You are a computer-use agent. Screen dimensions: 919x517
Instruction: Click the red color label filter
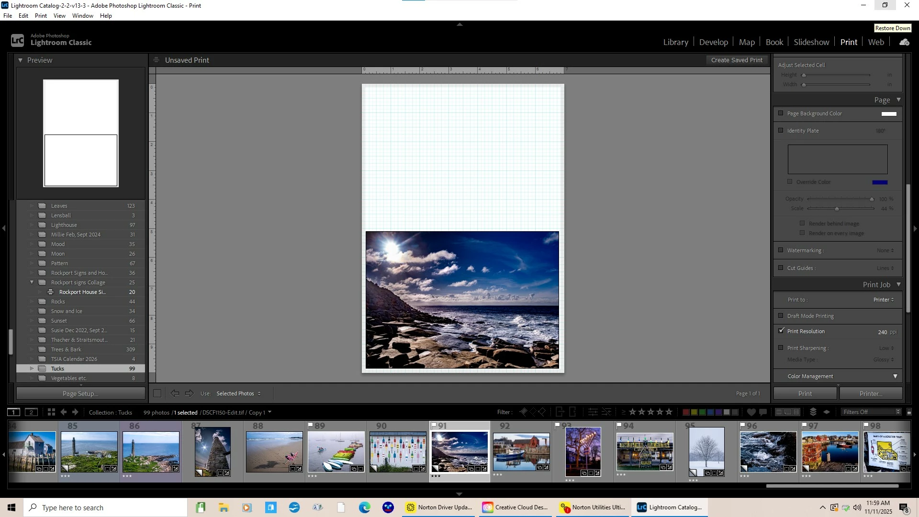pos(686,412)
